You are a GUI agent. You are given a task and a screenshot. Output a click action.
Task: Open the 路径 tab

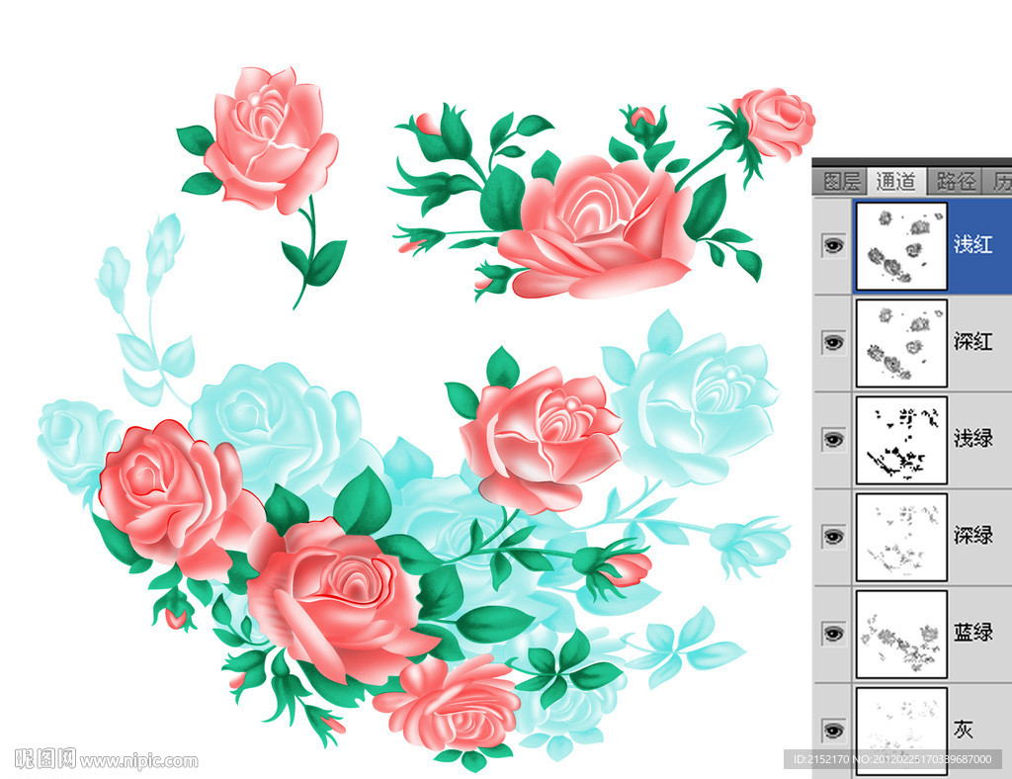pyautogui.click(x=956, y=182)
